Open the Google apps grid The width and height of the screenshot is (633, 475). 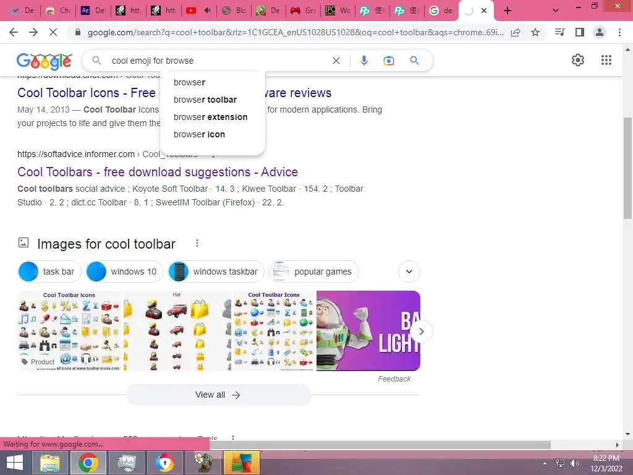(x=606, y=60)
